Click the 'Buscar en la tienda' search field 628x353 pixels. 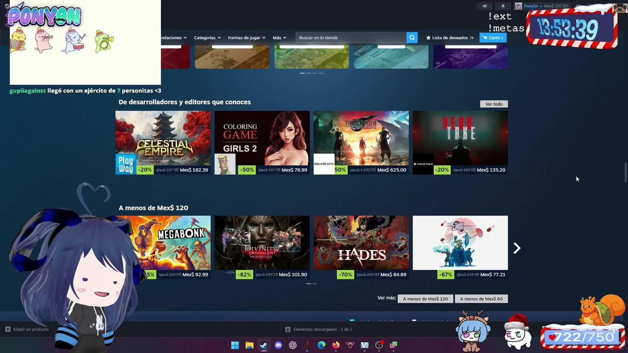[351, 38]
